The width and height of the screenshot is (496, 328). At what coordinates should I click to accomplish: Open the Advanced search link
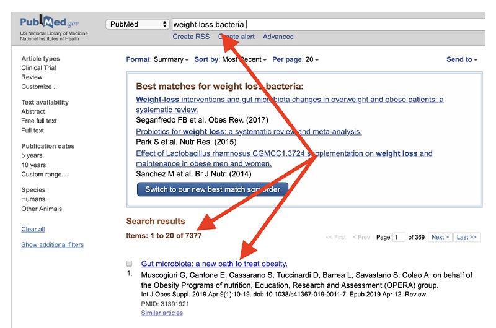(x=278, y=37)
